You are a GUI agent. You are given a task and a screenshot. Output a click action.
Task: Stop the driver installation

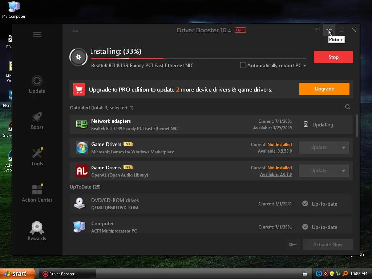(x=333, y=57)
